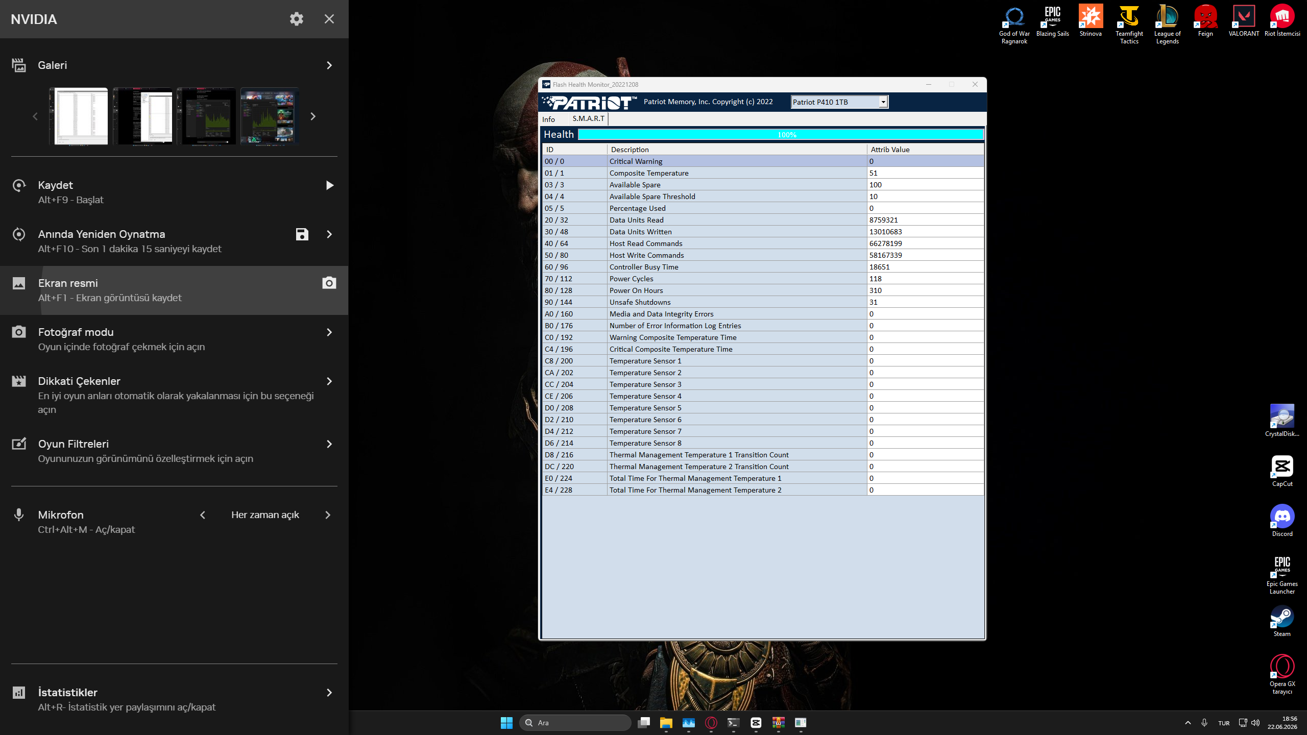Viewport: 1307px width, 735px height.
Task: Start recording with Kaydet play arrow
Action: tap(329, 185)
